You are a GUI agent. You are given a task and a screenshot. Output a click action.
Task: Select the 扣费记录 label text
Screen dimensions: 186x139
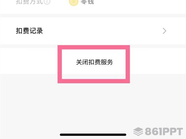tap(29, 31)
